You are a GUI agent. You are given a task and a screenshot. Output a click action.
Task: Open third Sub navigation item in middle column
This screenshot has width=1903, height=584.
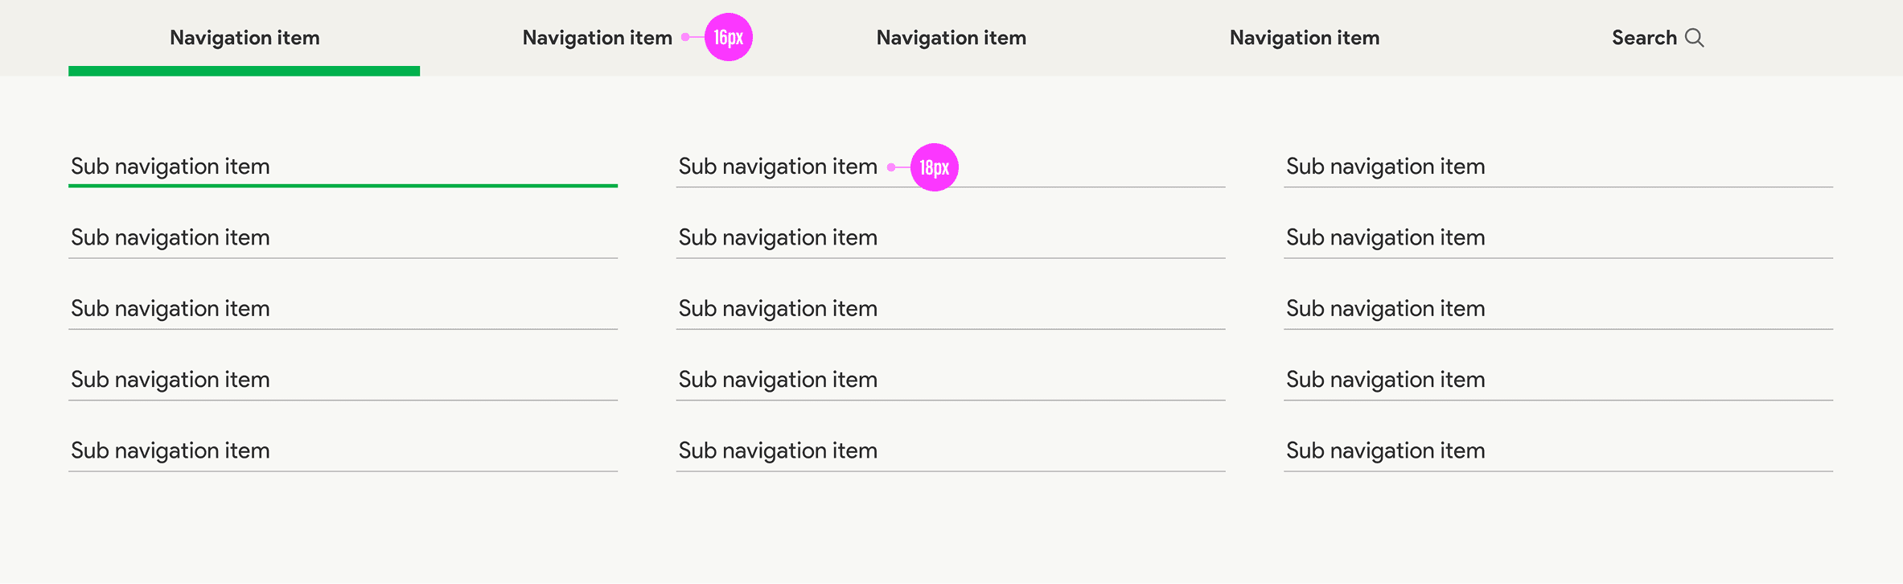(x=778, y=308)
